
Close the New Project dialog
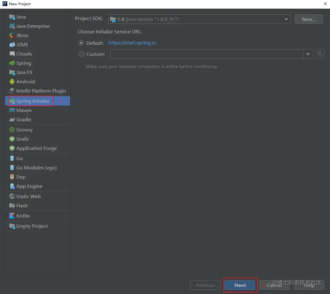tap(325, 4)
